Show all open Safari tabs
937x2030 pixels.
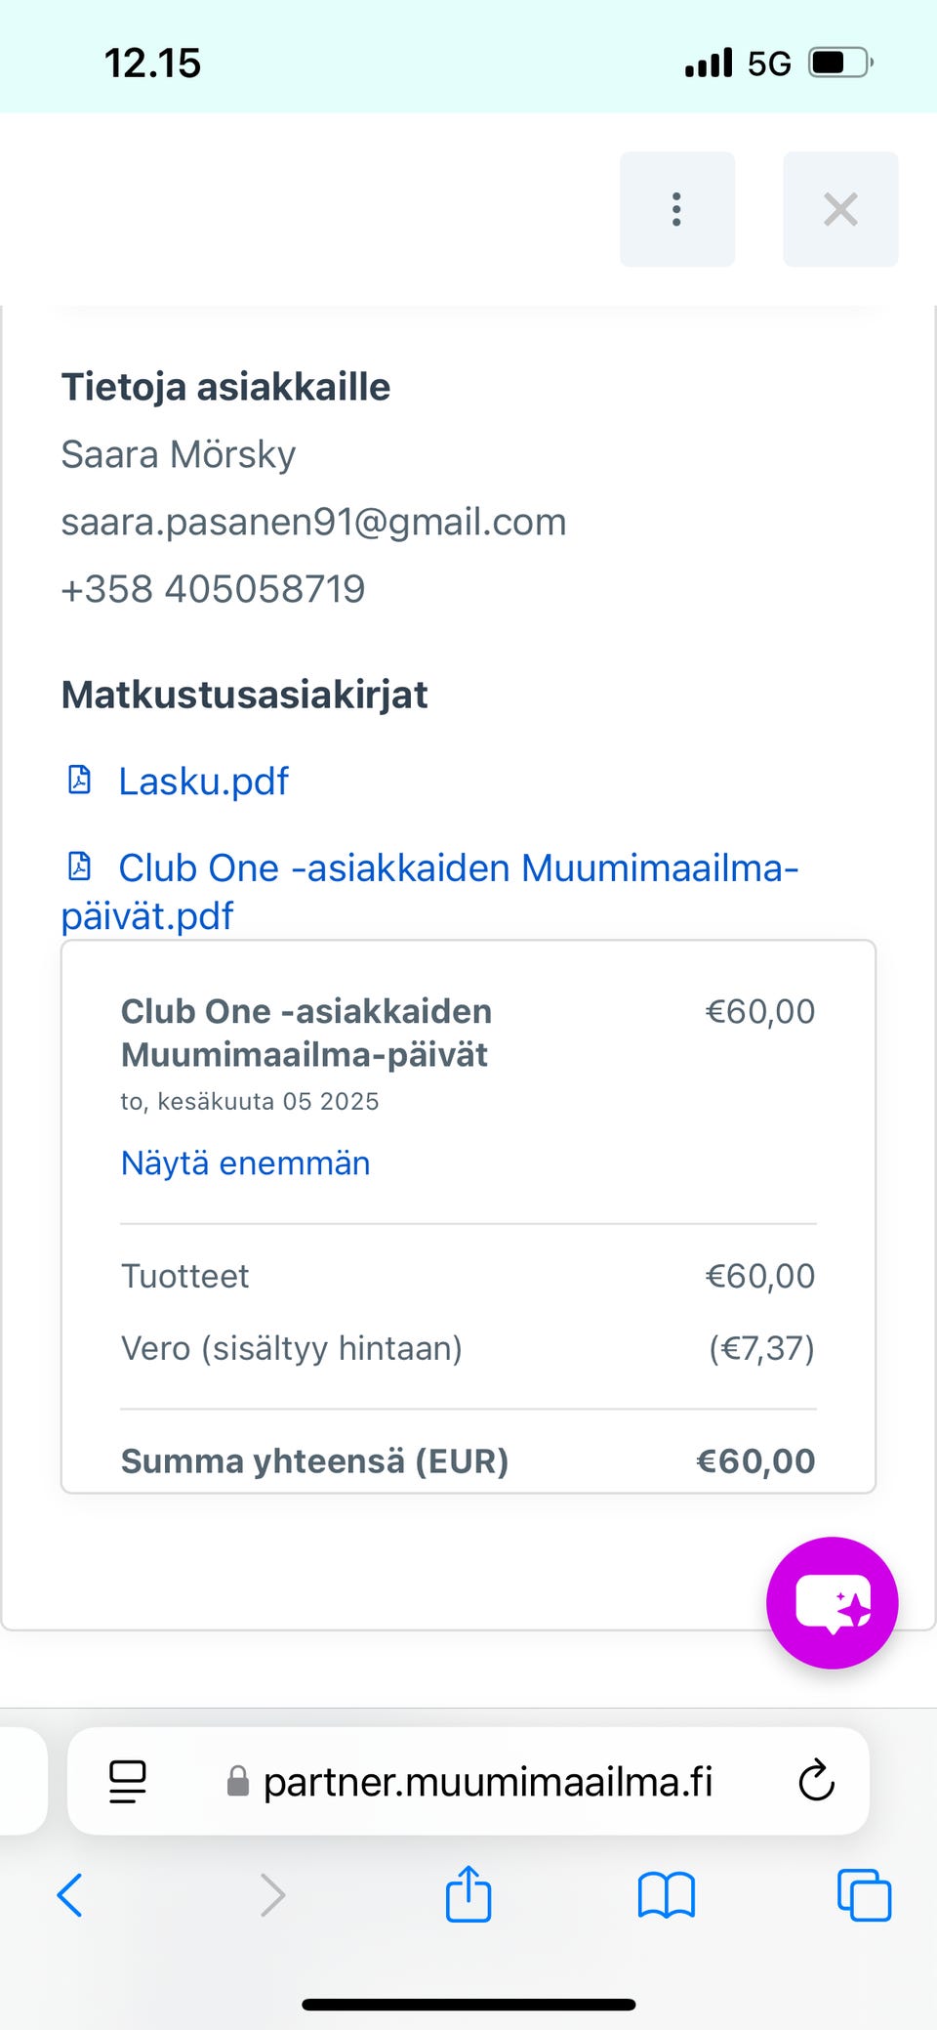coord(864,1895)
